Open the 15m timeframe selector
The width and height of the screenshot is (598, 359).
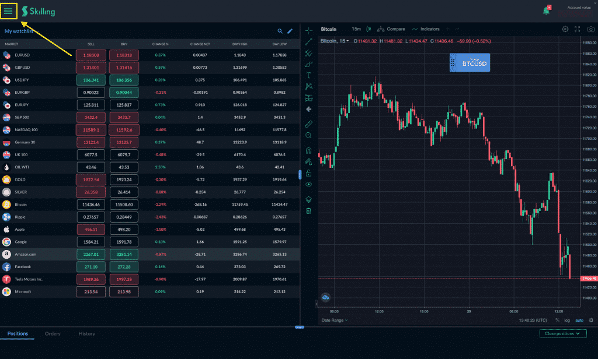click(x=356, y=29)
